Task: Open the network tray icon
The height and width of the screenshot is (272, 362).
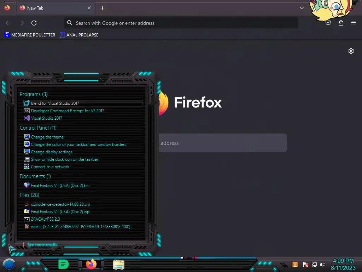Action: pyautogui.click(x=314, y=264)
